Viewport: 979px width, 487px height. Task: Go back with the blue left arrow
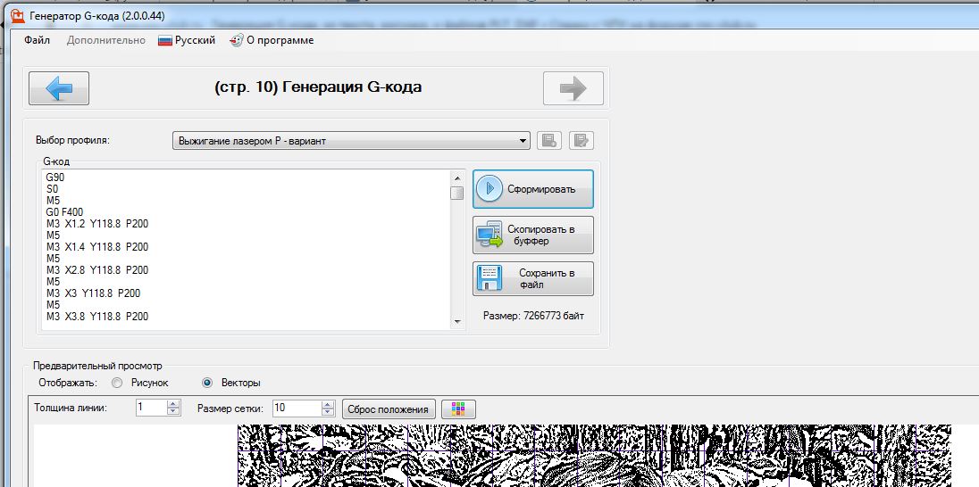[59, 88]
